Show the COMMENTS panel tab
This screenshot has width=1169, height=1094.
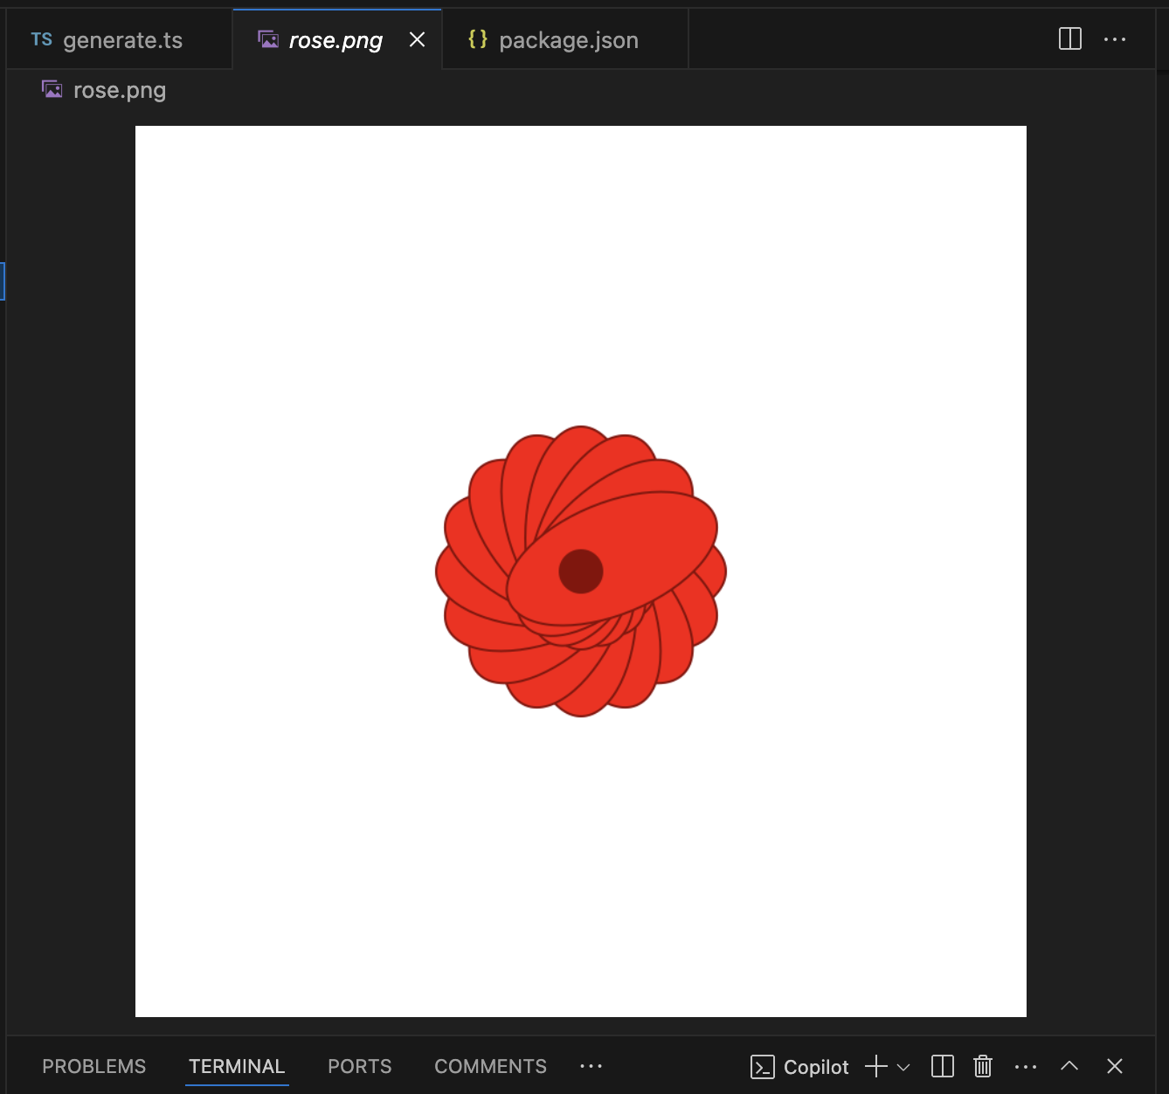coord(490,1067)
